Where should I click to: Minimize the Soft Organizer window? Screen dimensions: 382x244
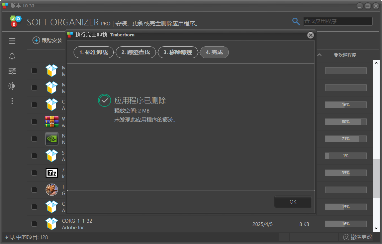click(360, 6)
